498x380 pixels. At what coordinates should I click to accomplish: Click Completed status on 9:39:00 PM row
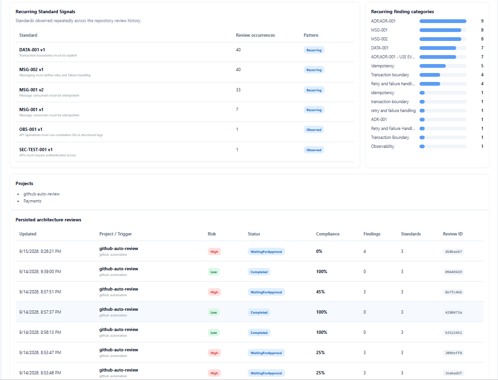tap(259, 272)
